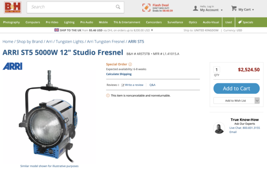Click the quantity input field

click(216, 70)
